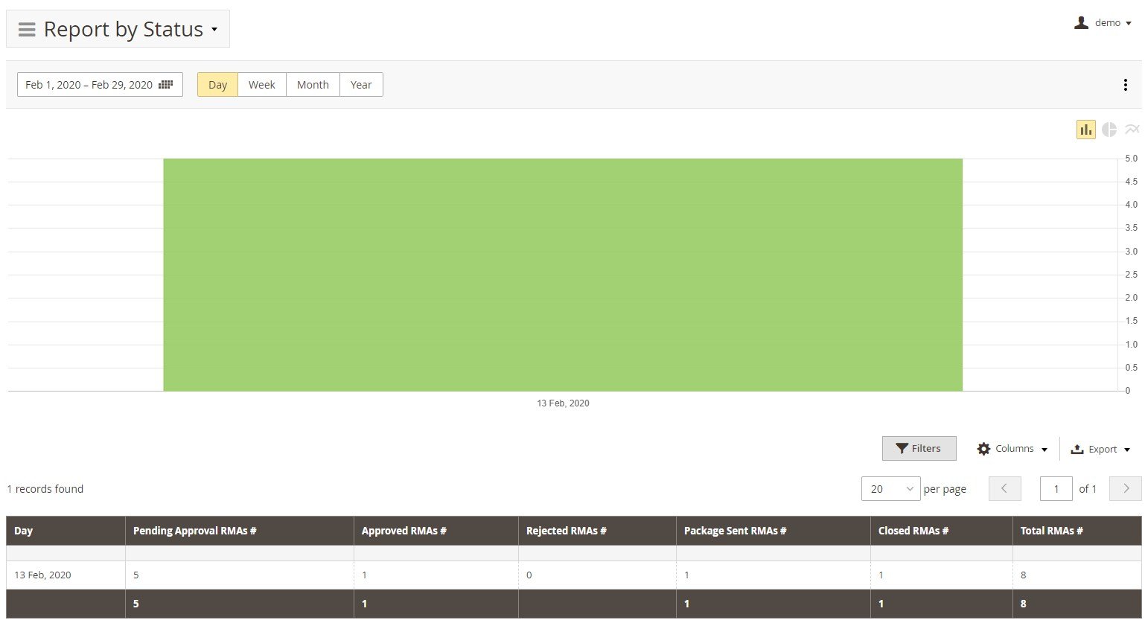Sort by Approved RMAs # column
The image size is (1145, 623).
[436, 531]
